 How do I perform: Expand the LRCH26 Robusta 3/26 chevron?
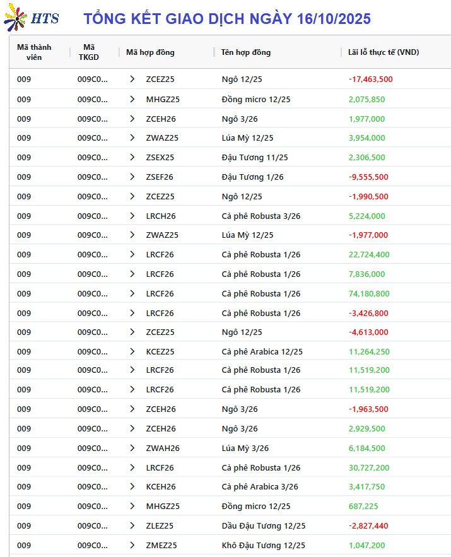click(132, 216)
